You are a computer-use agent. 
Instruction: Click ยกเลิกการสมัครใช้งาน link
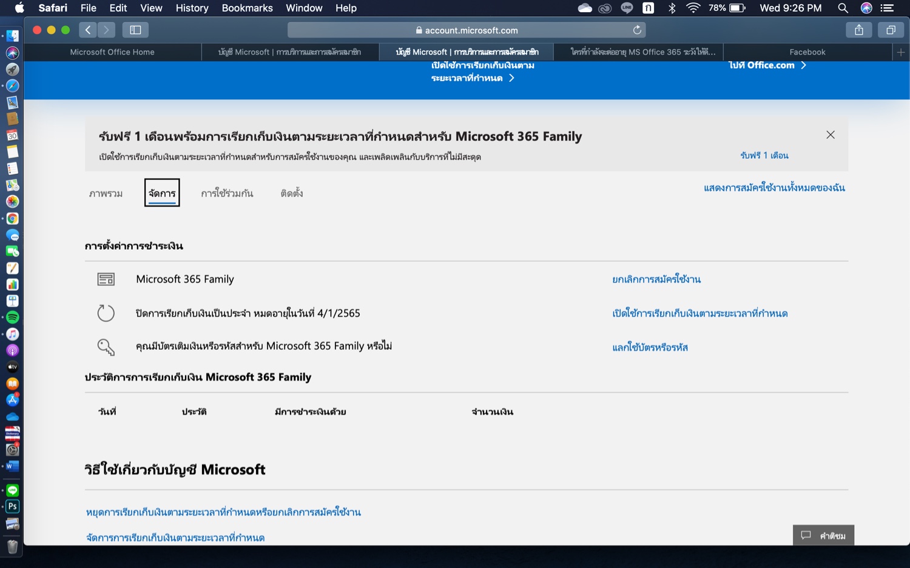(x=656, y=279)
